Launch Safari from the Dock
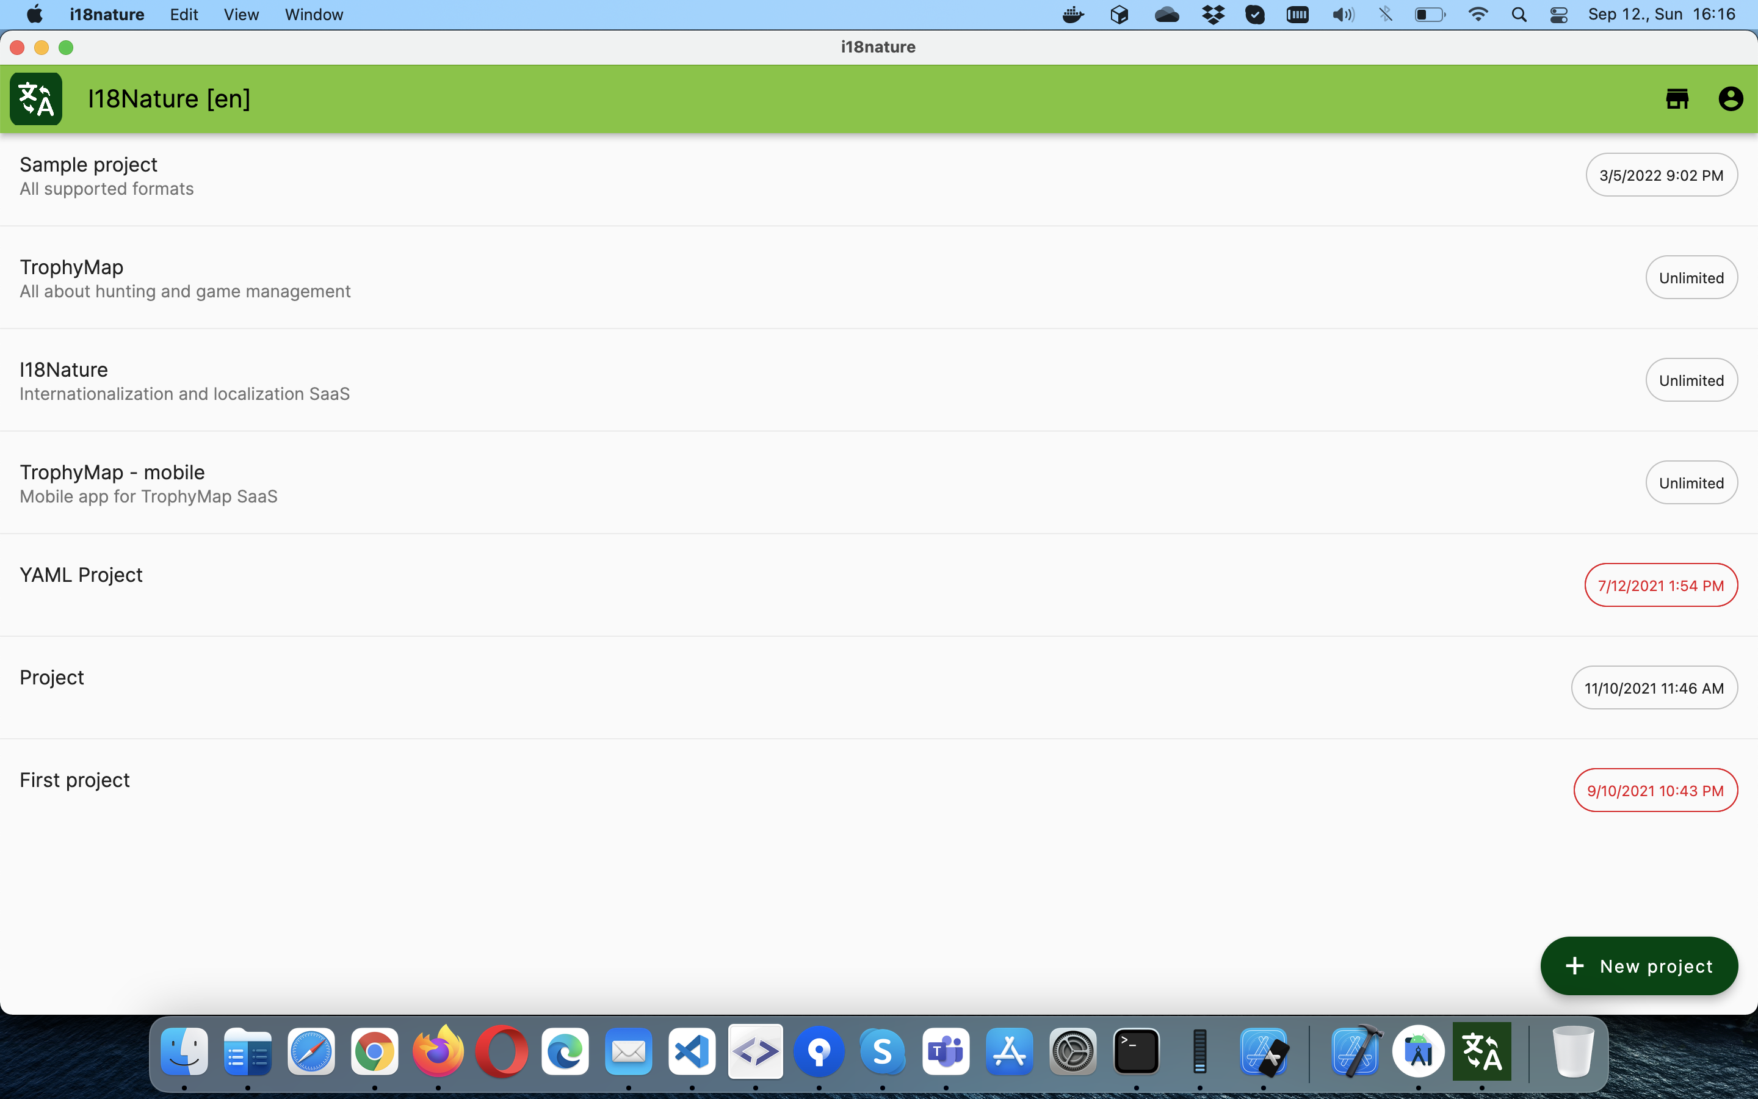This screenshot has width=1758, height=1099. 311,1051
